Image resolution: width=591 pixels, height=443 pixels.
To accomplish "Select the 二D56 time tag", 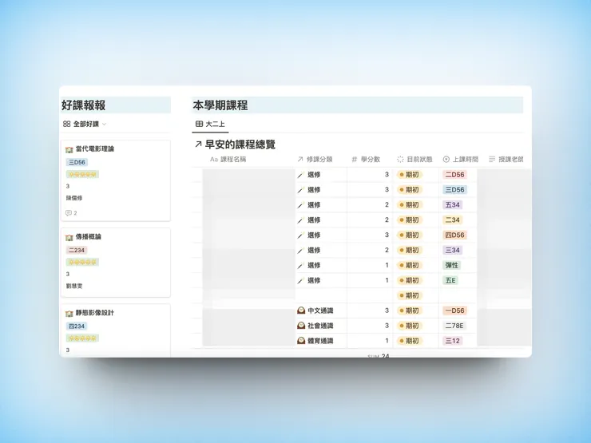I will [454, 175].
